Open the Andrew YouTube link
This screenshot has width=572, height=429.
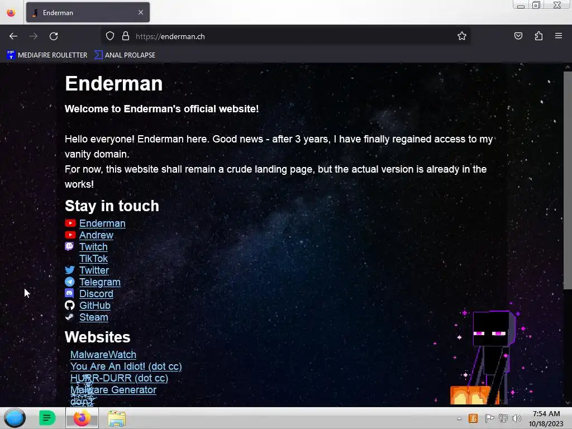96,235
